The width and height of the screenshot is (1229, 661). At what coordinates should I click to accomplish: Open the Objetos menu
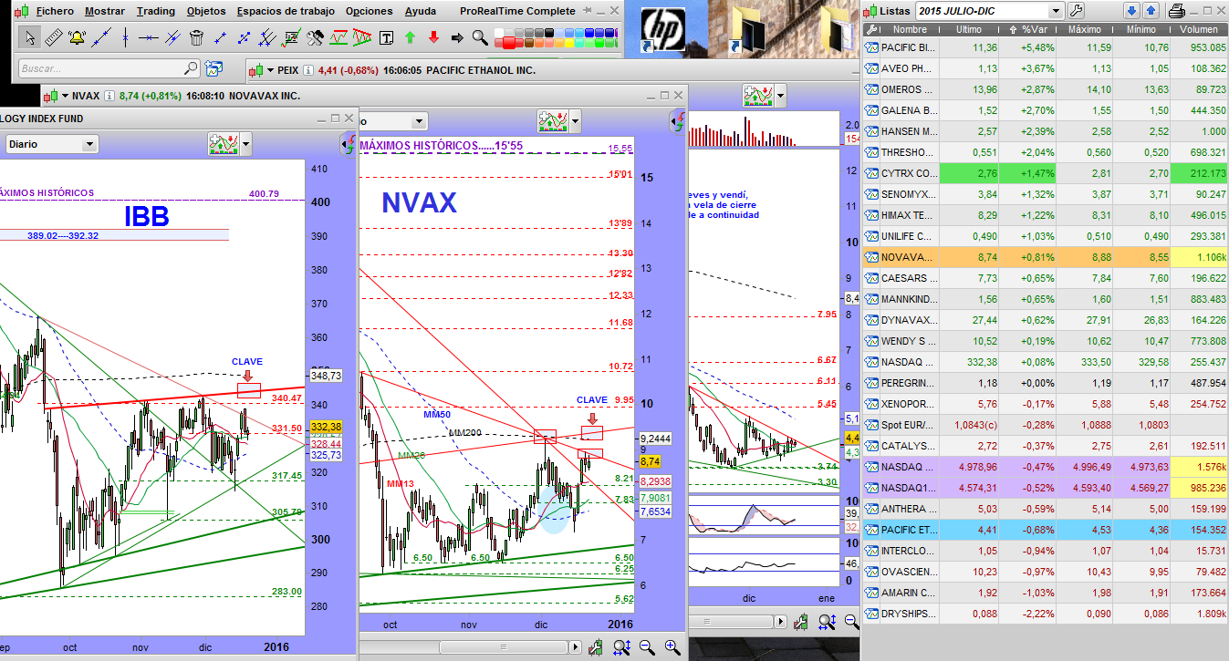click(x=206, y=11)
